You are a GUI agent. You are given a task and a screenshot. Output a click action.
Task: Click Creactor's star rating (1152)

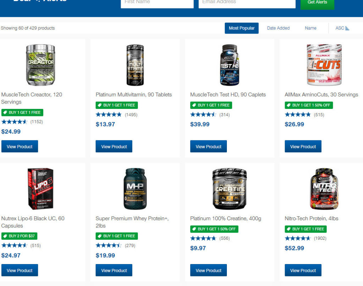(x=15, y=122)
